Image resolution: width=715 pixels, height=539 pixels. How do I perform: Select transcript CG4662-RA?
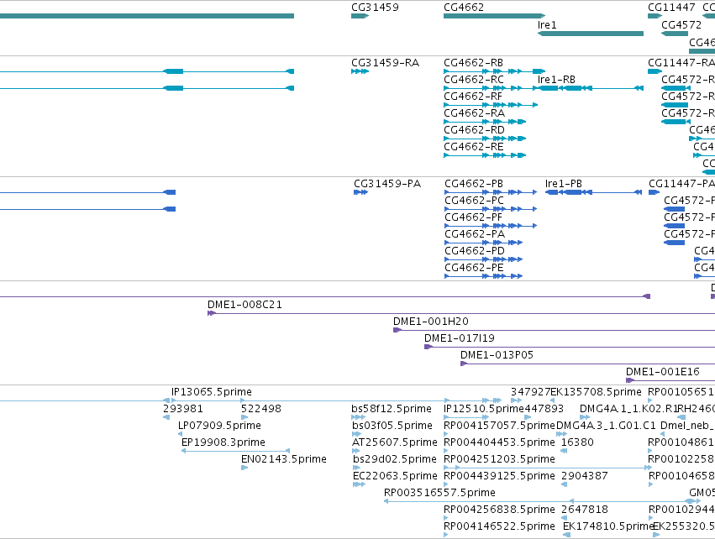pyautogui.click(x=474, y=113)
